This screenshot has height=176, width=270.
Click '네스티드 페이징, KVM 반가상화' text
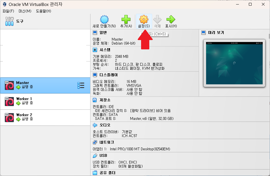pos(140,68)
